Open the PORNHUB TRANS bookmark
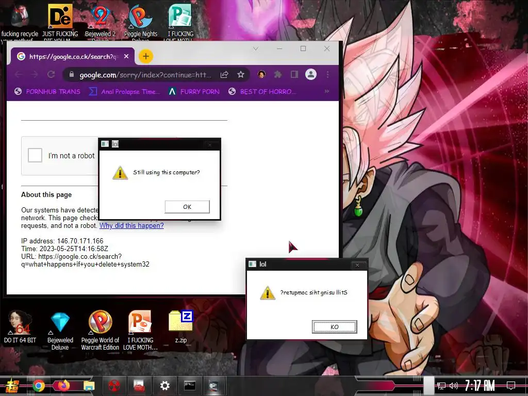528x396 pixels. point(47,91)
